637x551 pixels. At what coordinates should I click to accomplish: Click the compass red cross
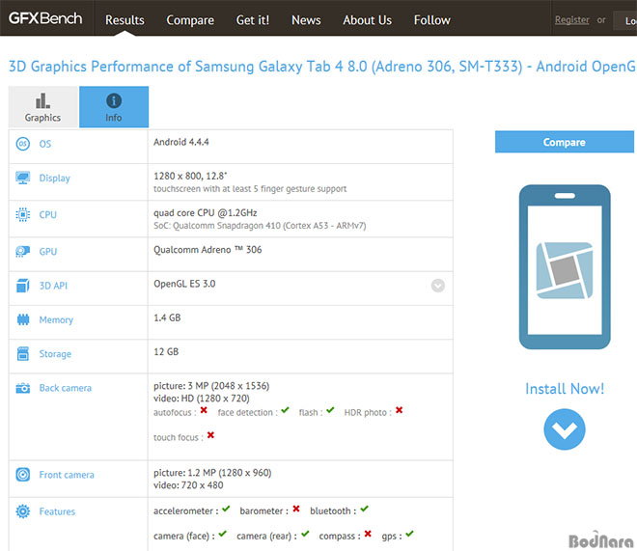368,534
